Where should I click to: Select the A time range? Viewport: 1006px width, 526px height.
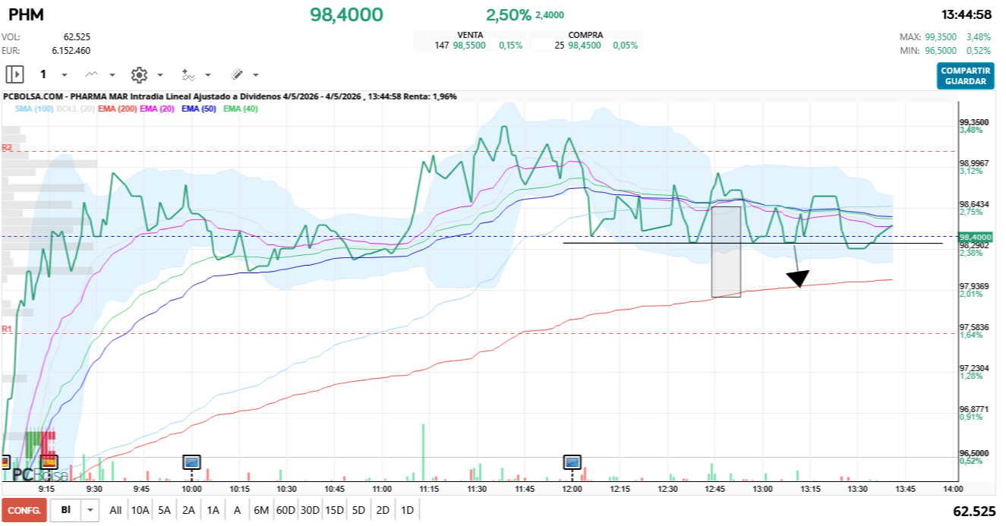[x=237, y=510]
